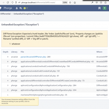Bookmark this page with the star icon

click(70, 2)
